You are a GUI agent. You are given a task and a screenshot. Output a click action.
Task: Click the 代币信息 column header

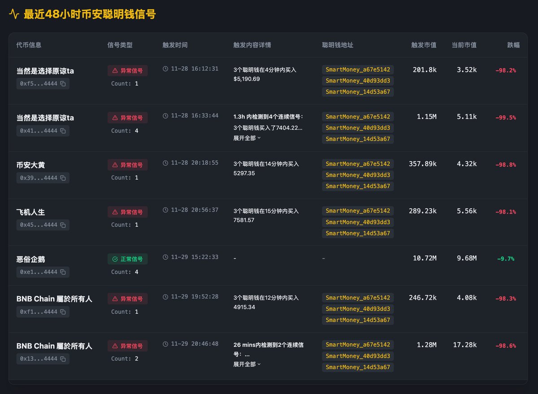tap(29, 45)
